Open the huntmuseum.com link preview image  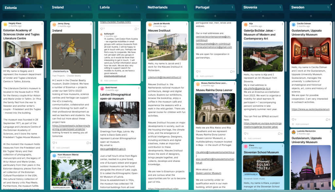(72, 174)
